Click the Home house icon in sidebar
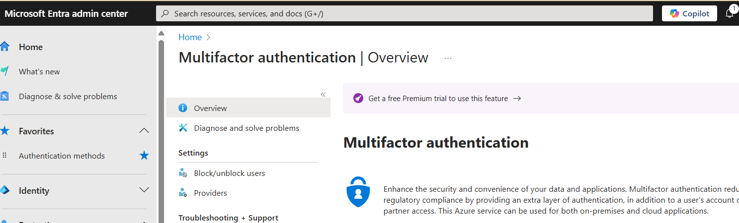This screenshot has height=223, width=739. (4, 47)
